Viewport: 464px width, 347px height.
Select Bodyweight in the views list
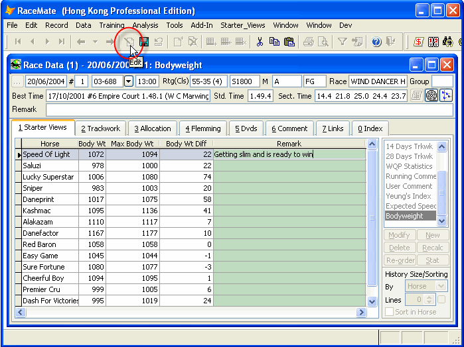point(410,216)
